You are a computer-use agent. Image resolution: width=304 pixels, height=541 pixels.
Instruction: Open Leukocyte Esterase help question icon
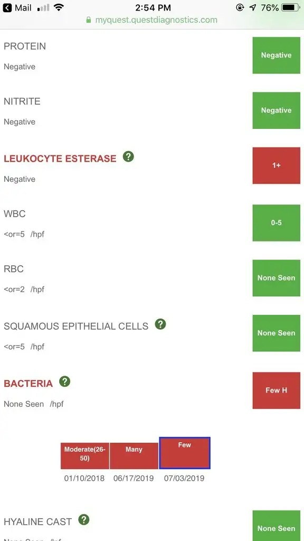pyautogui.click(x=128, y=156)
